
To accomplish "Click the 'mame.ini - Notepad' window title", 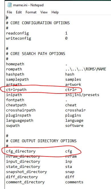I will pyautogui.click(x=28, y=5).
